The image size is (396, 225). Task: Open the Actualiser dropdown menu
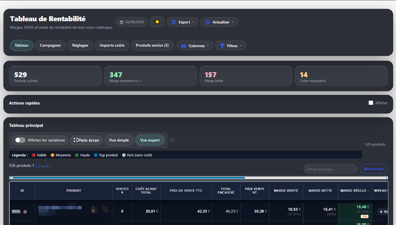click(219, 22)
